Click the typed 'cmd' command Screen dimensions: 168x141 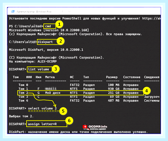click(48, 26)
